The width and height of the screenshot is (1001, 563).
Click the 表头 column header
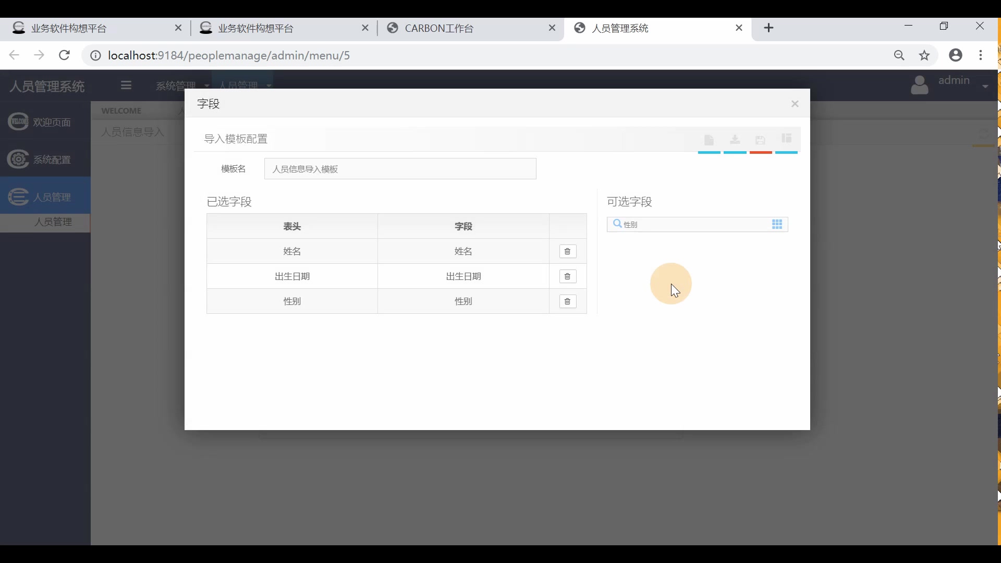292,226
